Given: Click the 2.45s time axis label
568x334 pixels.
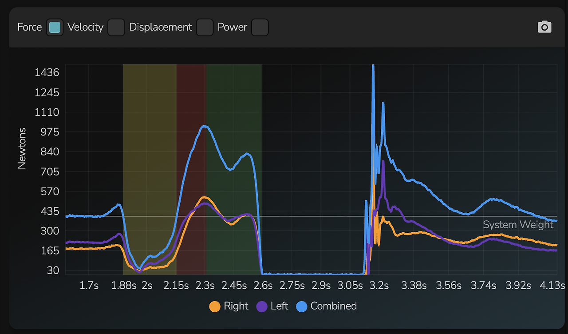Looking at the screenshot, I should [234, 285].
